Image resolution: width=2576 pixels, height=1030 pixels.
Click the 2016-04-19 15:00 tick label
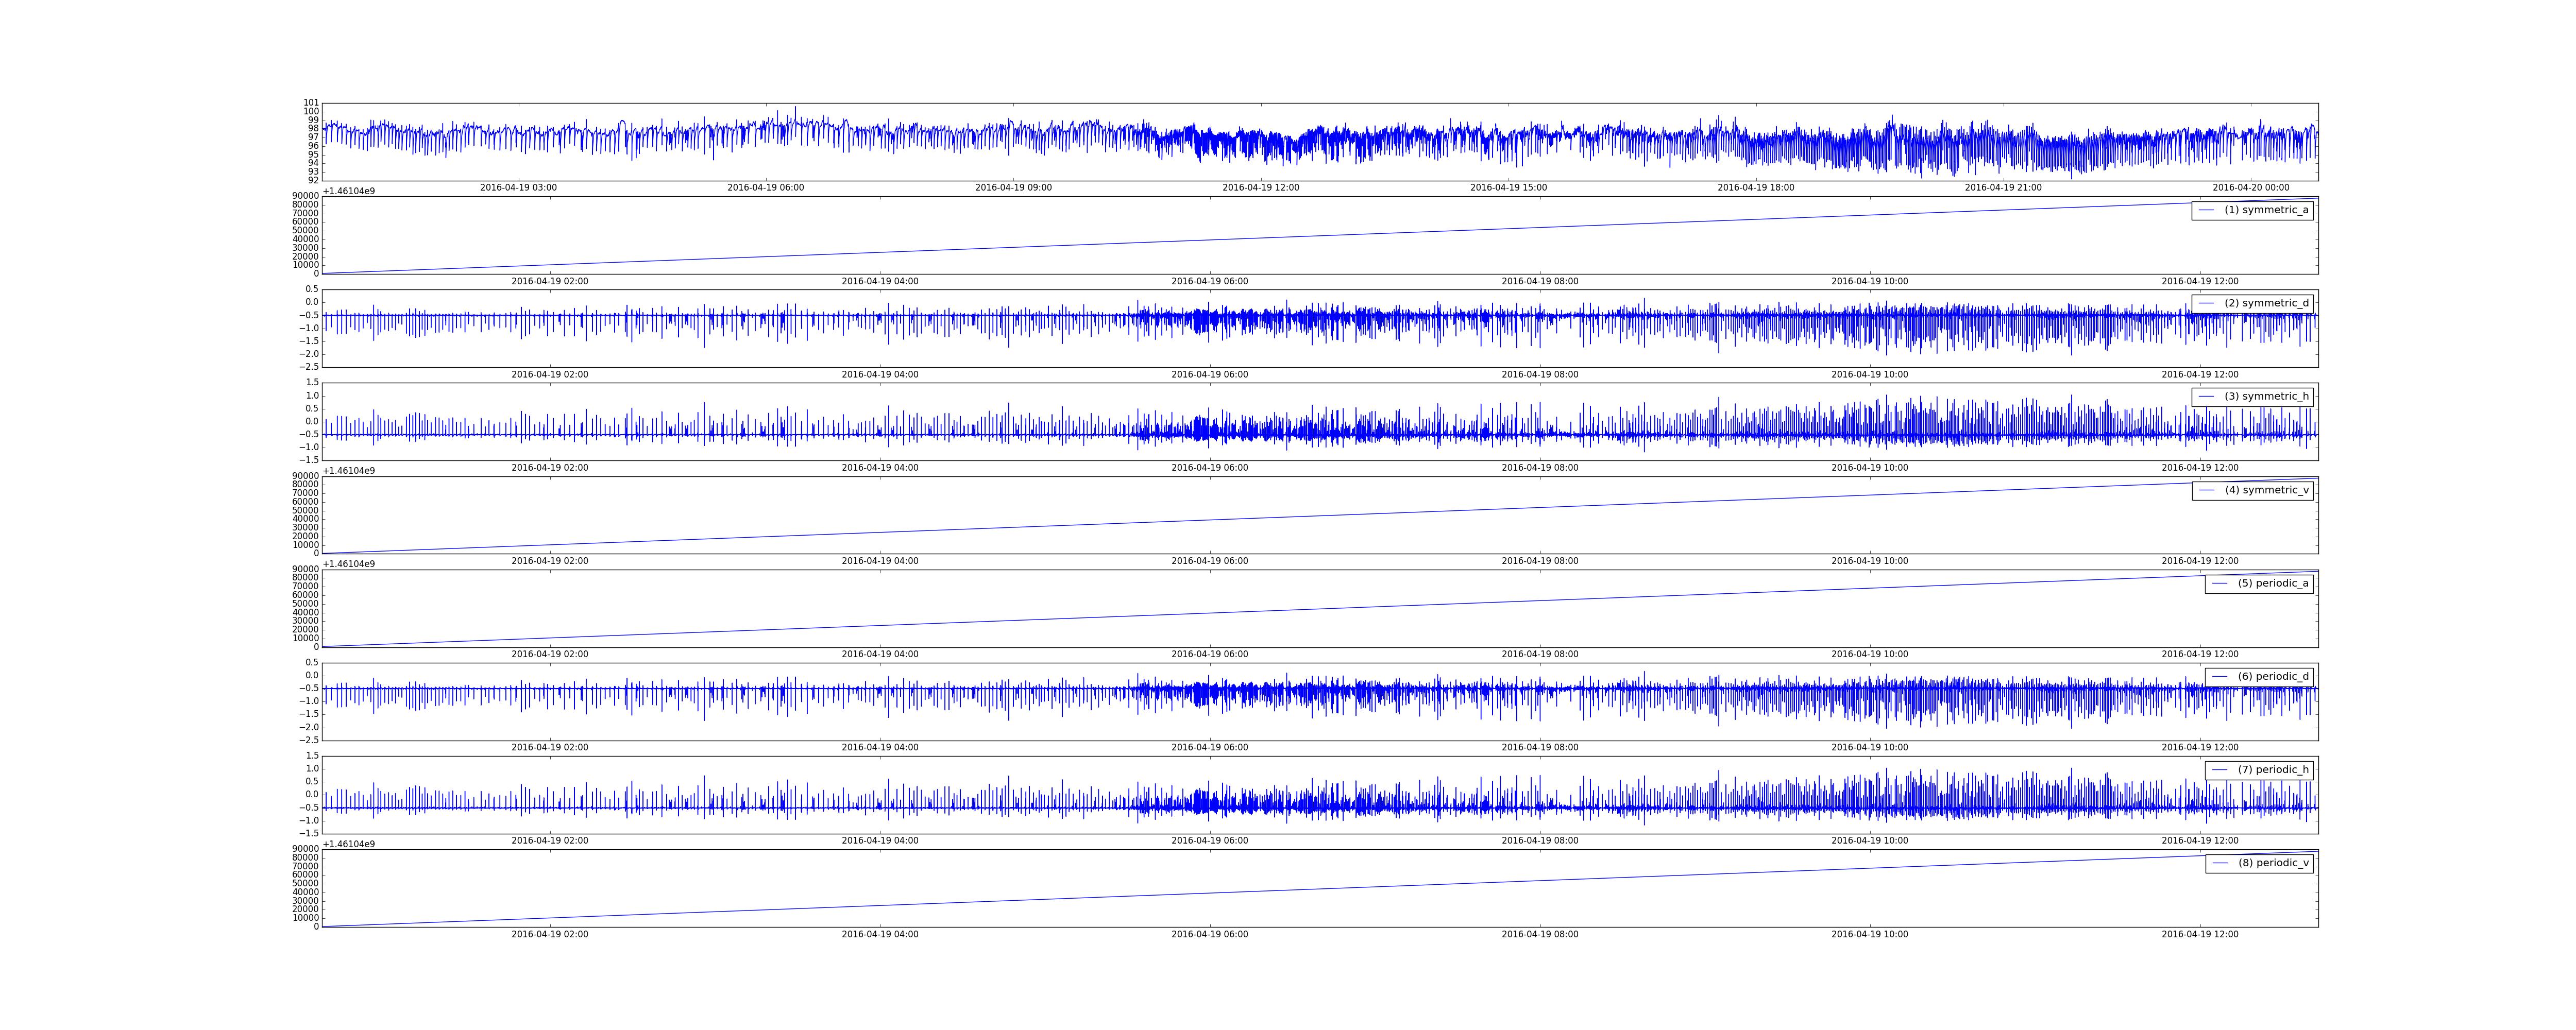point(1508,188)
